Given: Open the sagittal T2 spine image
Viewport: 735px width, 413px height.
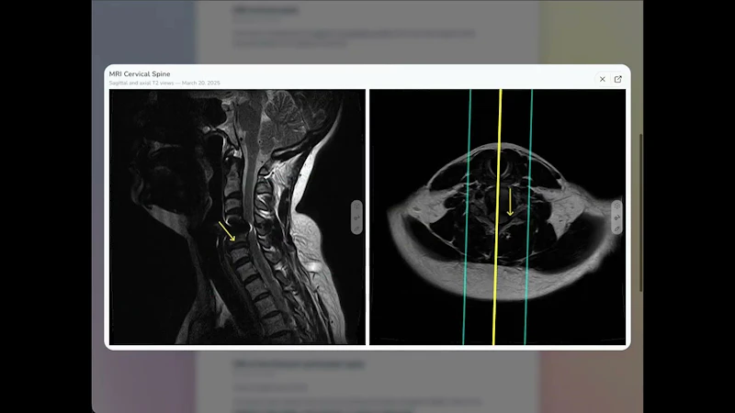Looking at the screenshot, I should [x=237, y=217].
